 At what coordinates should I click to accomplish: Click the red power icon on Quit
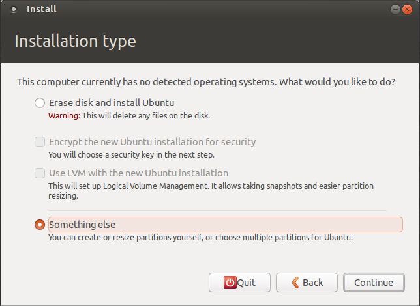pos(230,283)
